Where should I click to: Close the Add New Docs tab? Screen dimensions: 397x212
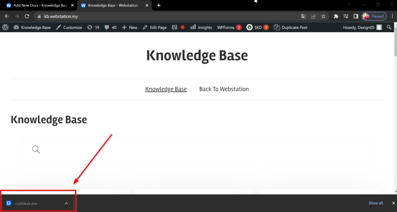coord(72,5)
